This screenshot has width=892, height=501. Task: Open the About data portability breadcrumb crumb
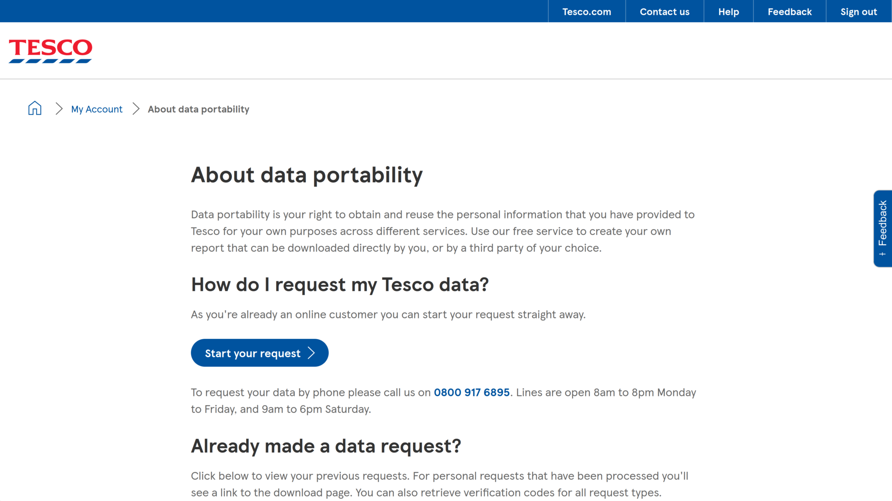tap(198, 109)
